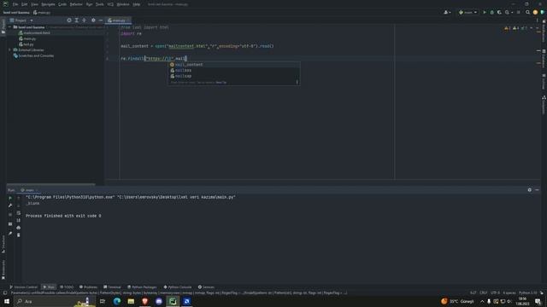Open Search Everywhere magnifier in the top toolbar
The height and width of the screenshot is (307, 547).
527,12
